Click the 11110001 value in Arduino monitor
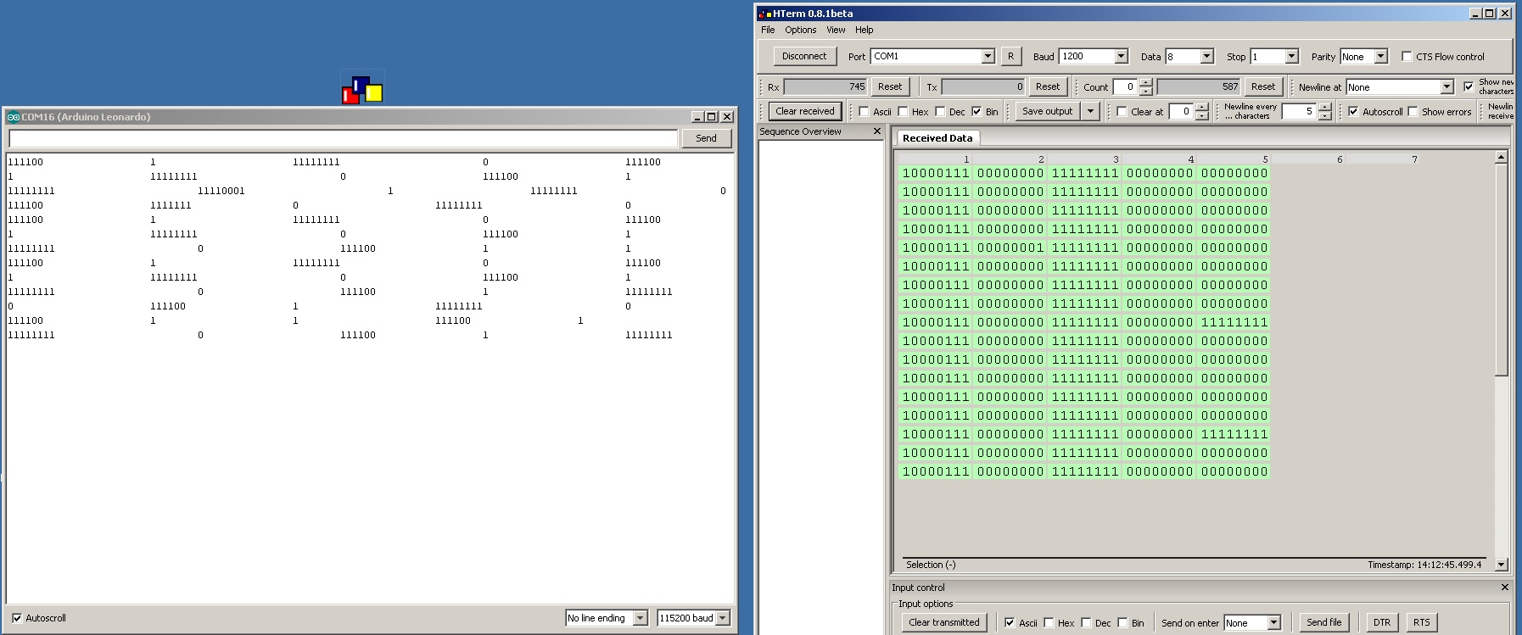The image size is (1522, 635). click(221, 191)
